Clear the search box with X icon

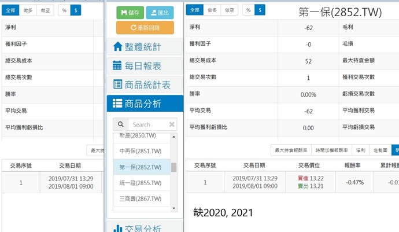pyautogui.click(x=172, y=124)
